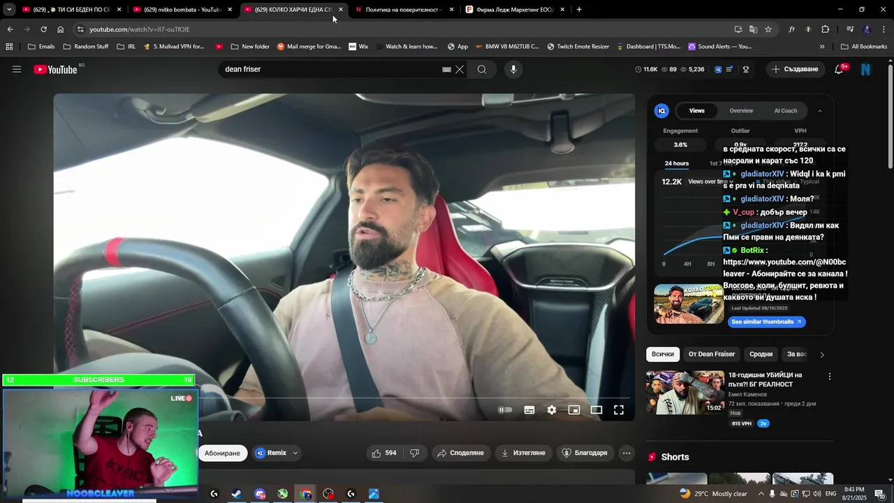Click the Абониране subscribe button
894x503 pixels.
tap(222, 453)
